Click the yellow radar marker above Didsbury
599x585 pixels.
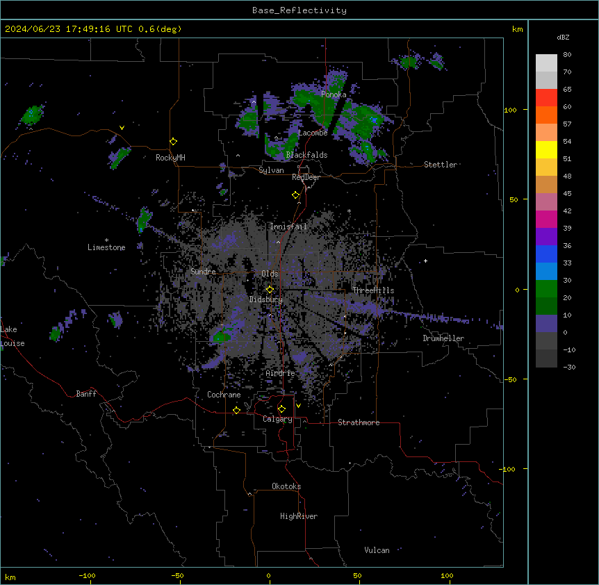(270, 289)
